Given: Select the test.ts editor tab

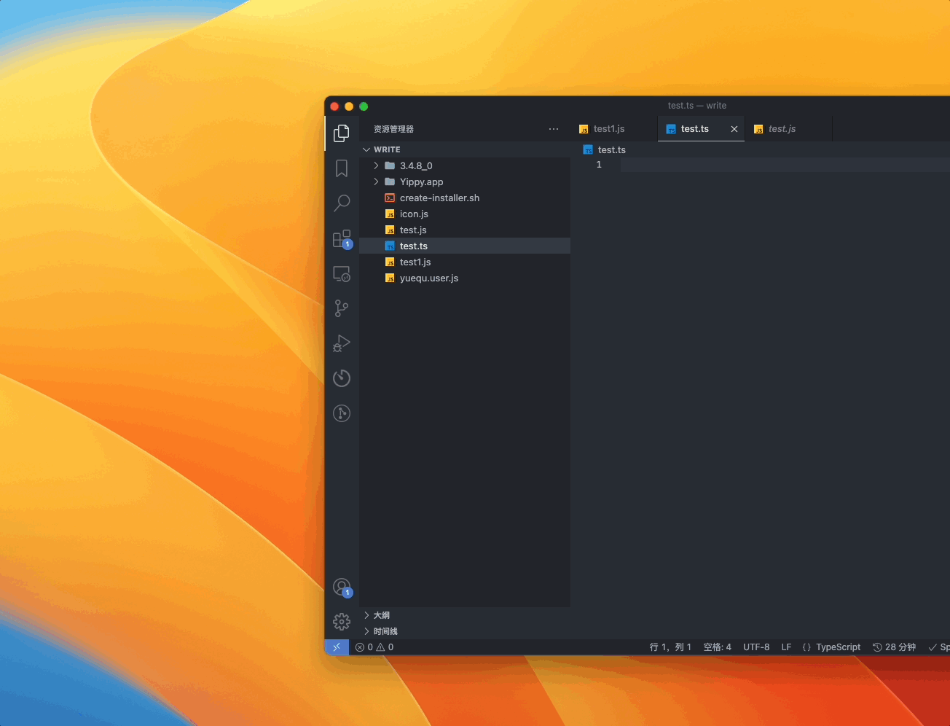Looking at the screenshot, I should click(701, 129).
